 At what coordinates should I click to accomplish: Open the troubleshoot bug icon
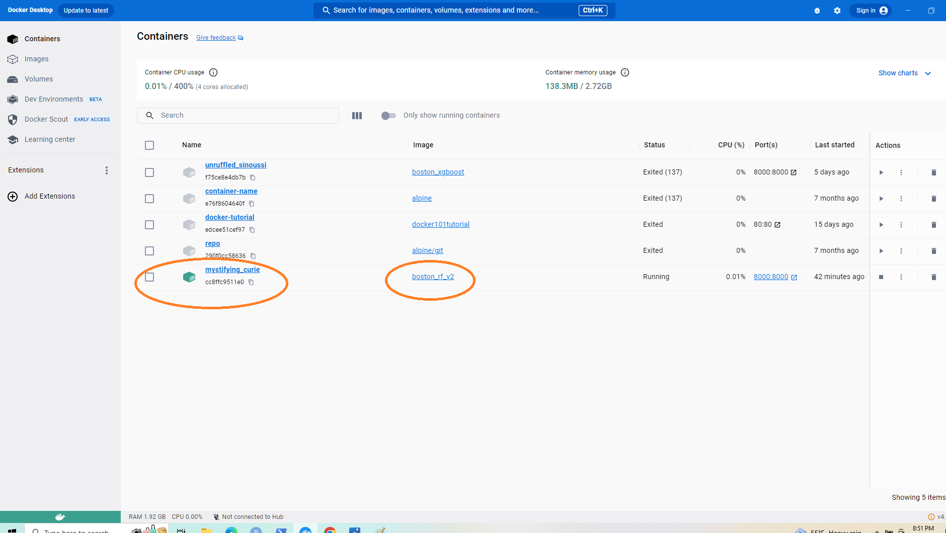(817, 11)
